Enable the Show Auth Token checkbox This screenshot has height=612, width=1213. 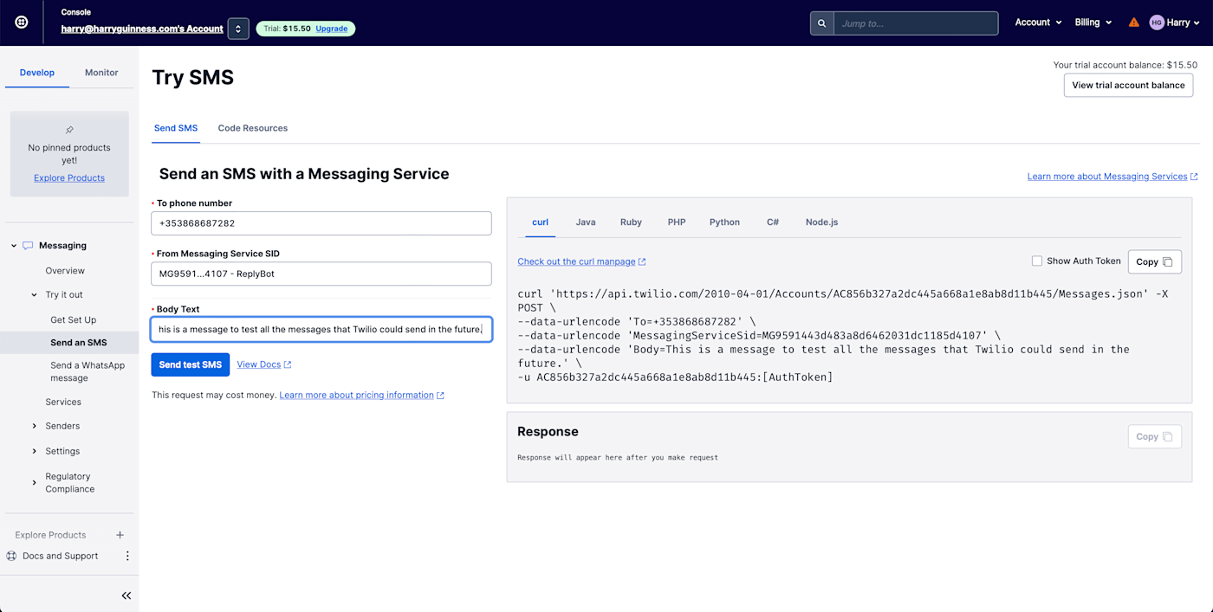click(1037, 261)
